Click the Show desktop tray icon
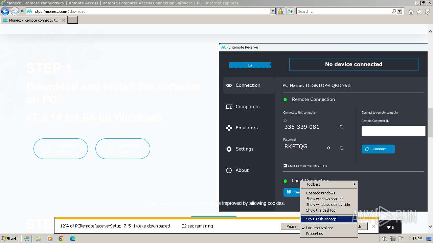Image resolution: width=433 pixels, height=243 pixels. tap(429, 239)
